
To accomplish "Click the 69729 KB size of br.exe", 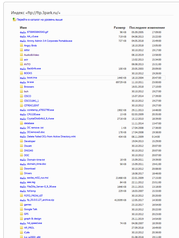I will point(121,82).
